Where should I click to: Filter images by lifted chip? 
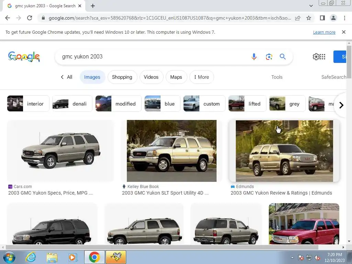tap(247, 103)
